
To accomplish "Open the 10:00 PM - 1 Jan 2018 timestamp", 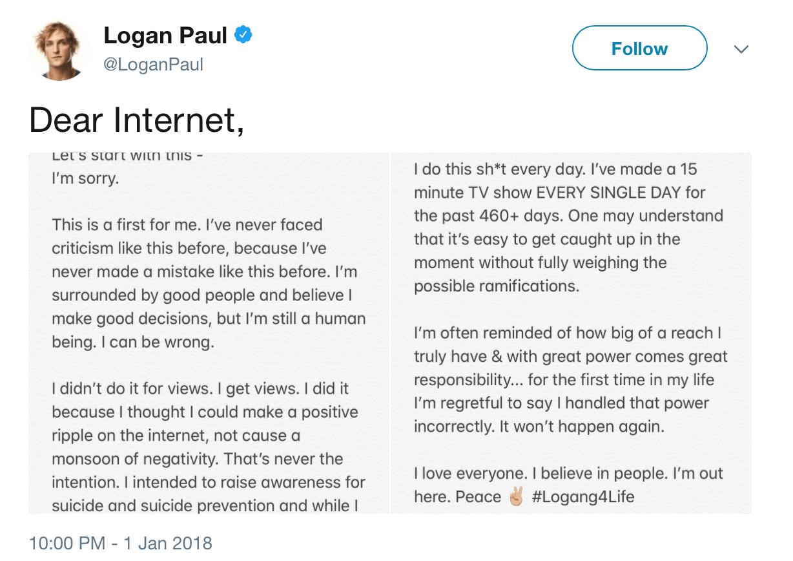I will (121, 543).
